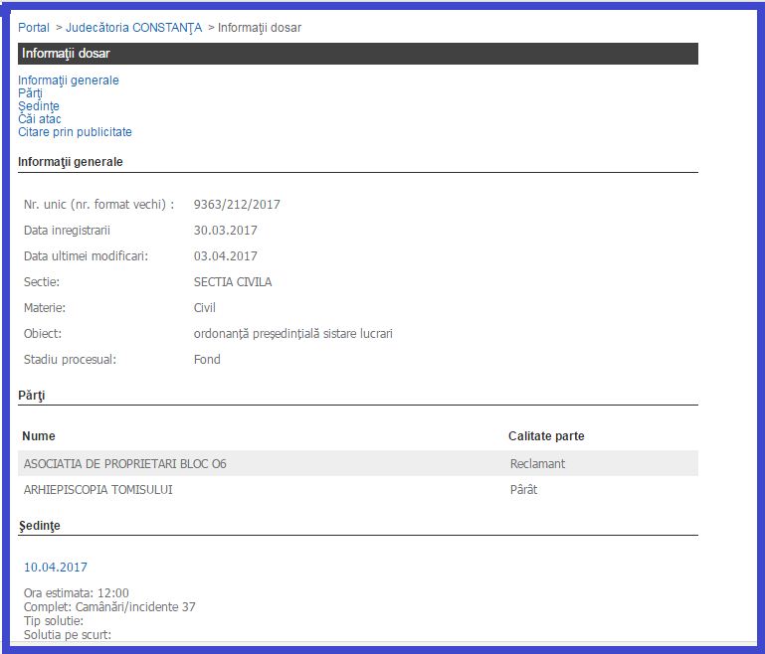Click the SECTIA CIVILA value
Viewport: 765px width, 654px height.
click(x=233, y=282)
